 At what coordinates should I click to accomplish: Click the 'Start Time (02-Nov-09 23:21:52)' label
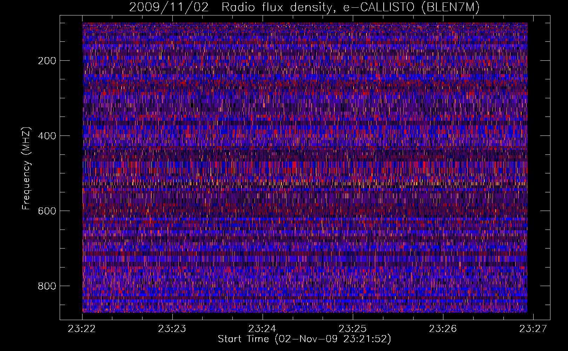304,339
